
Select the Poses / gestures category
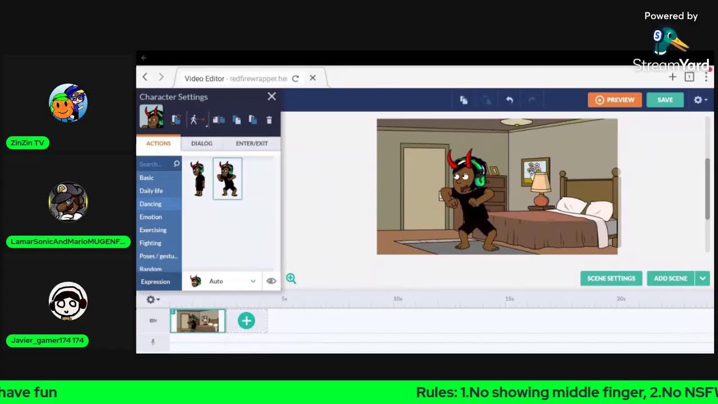(x=159, y=256)
